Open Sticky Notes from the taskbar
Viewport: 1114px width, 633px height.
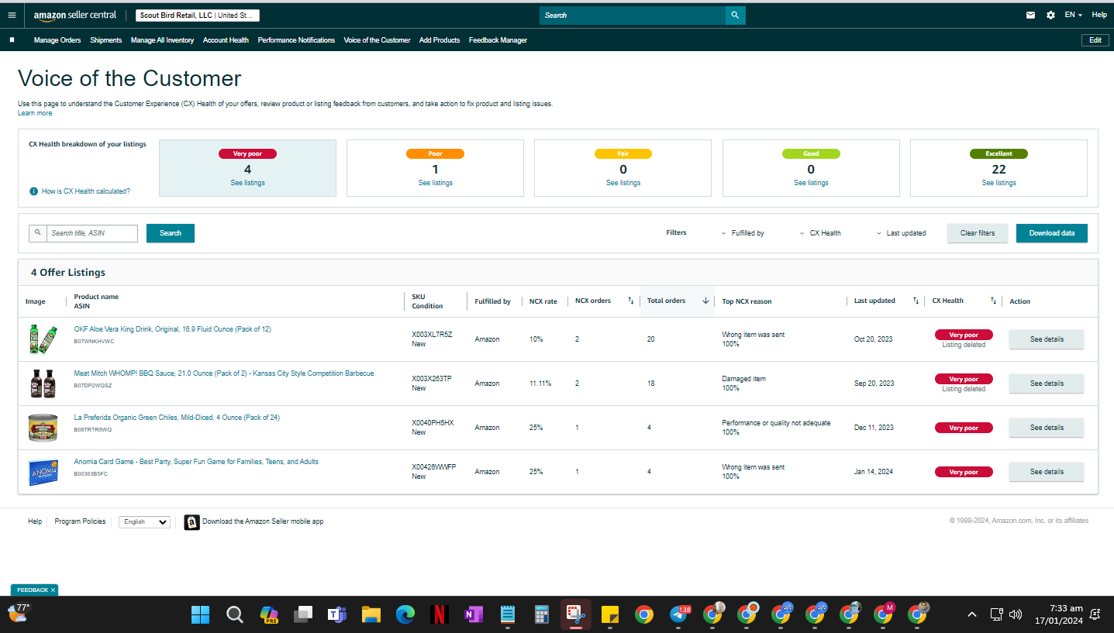coord(610,615)
